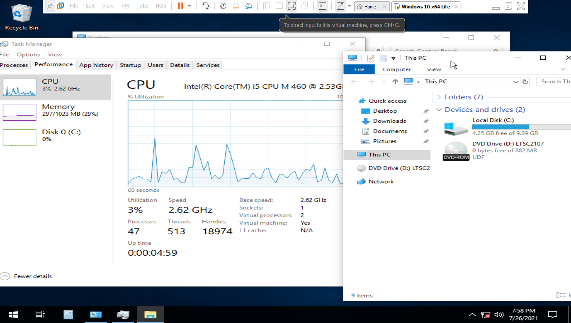571x323 pixels.
Task: Click the This PC address bar
Action: 462,82
